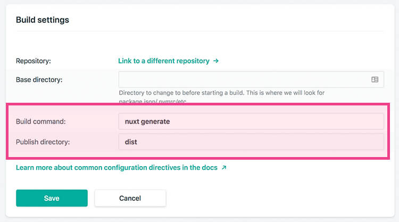Click the Build settings heading

(43, 20)
